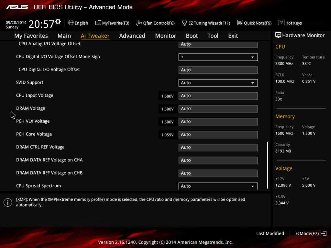331x248 pixels.
Task: Click the 38°C temperature reading
Action: pyautogui.click(x=306, y=63)
